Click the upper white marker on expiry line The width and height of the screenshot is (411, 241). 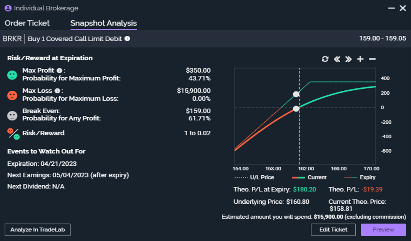click(x=296, y=94)
